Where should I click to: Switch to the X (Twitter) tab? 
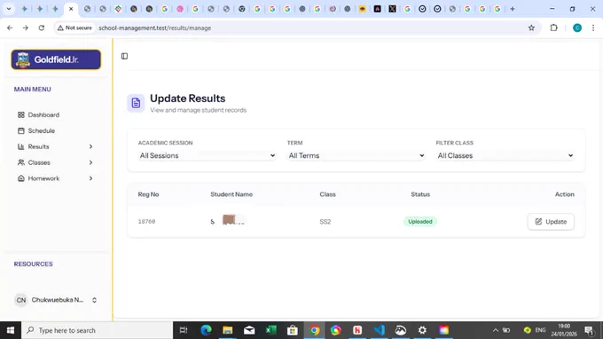coord(392,9)
